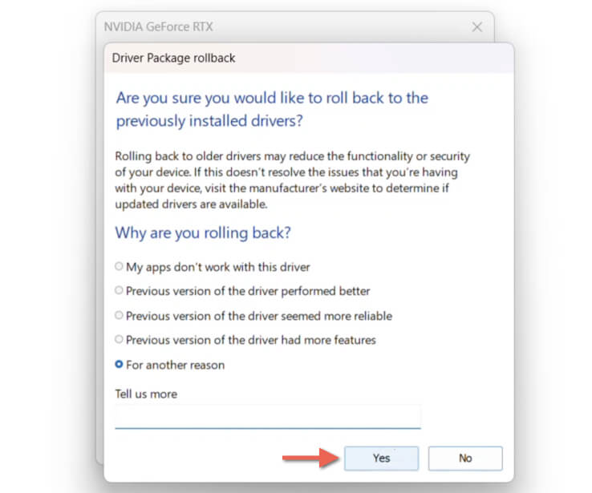Confirm the rollback with the Yes button
592x493 pixels.
click(381, 458)
